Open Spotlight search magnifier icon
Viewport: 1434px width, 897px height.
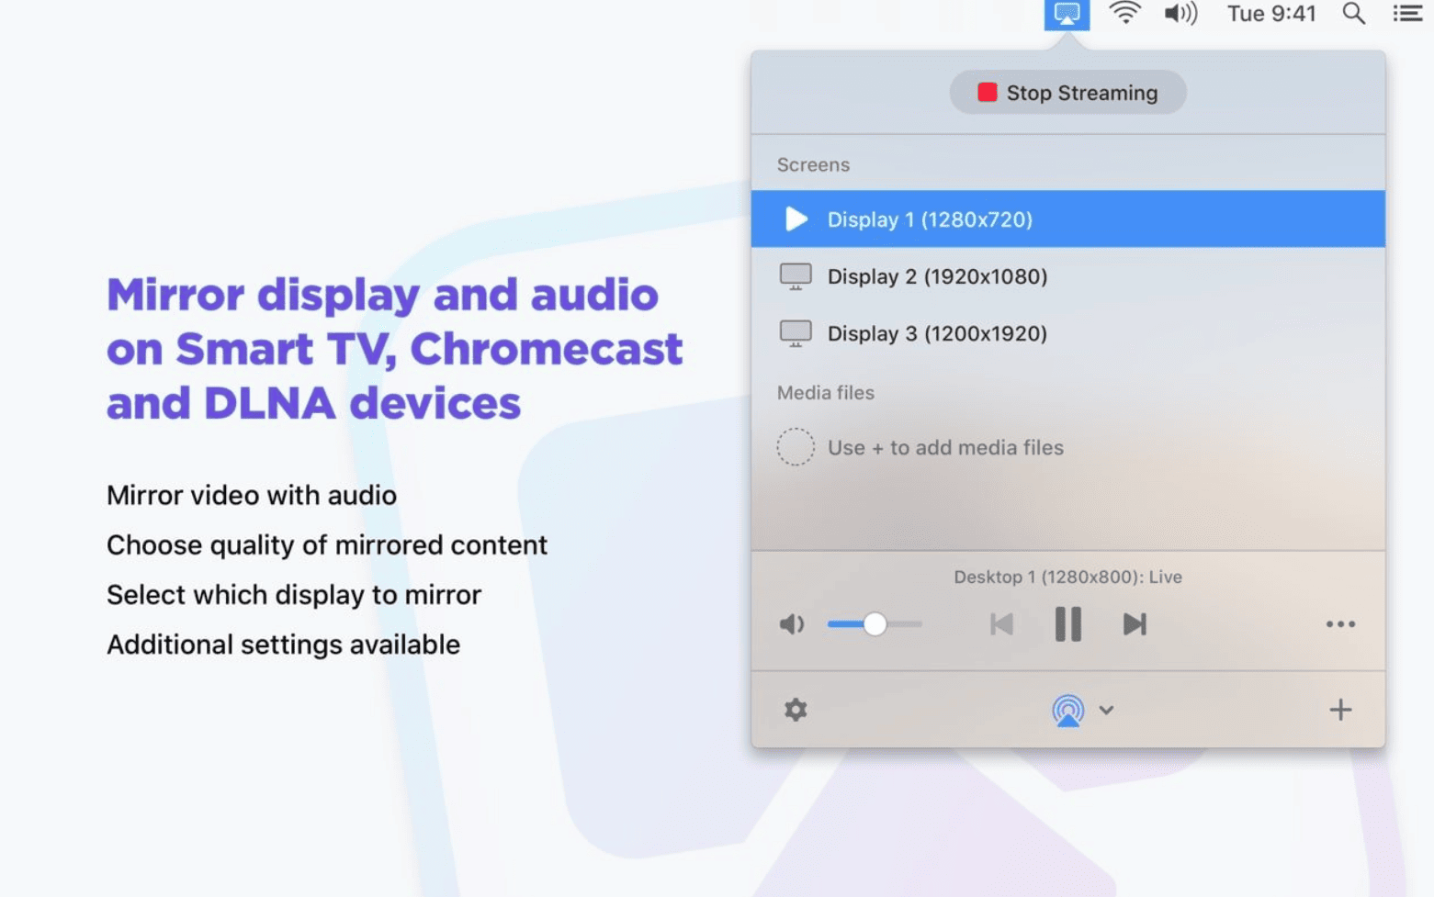[x=1353, y=13]
